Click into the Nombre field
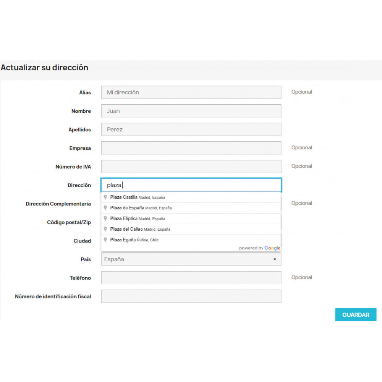This screenshot has height=382, width=382. click(x=191, y=111)
